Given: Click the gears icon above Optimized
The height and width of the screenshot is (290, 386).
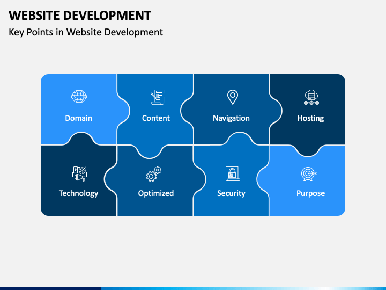Looking at the screenshot, I should pos(154,174).
